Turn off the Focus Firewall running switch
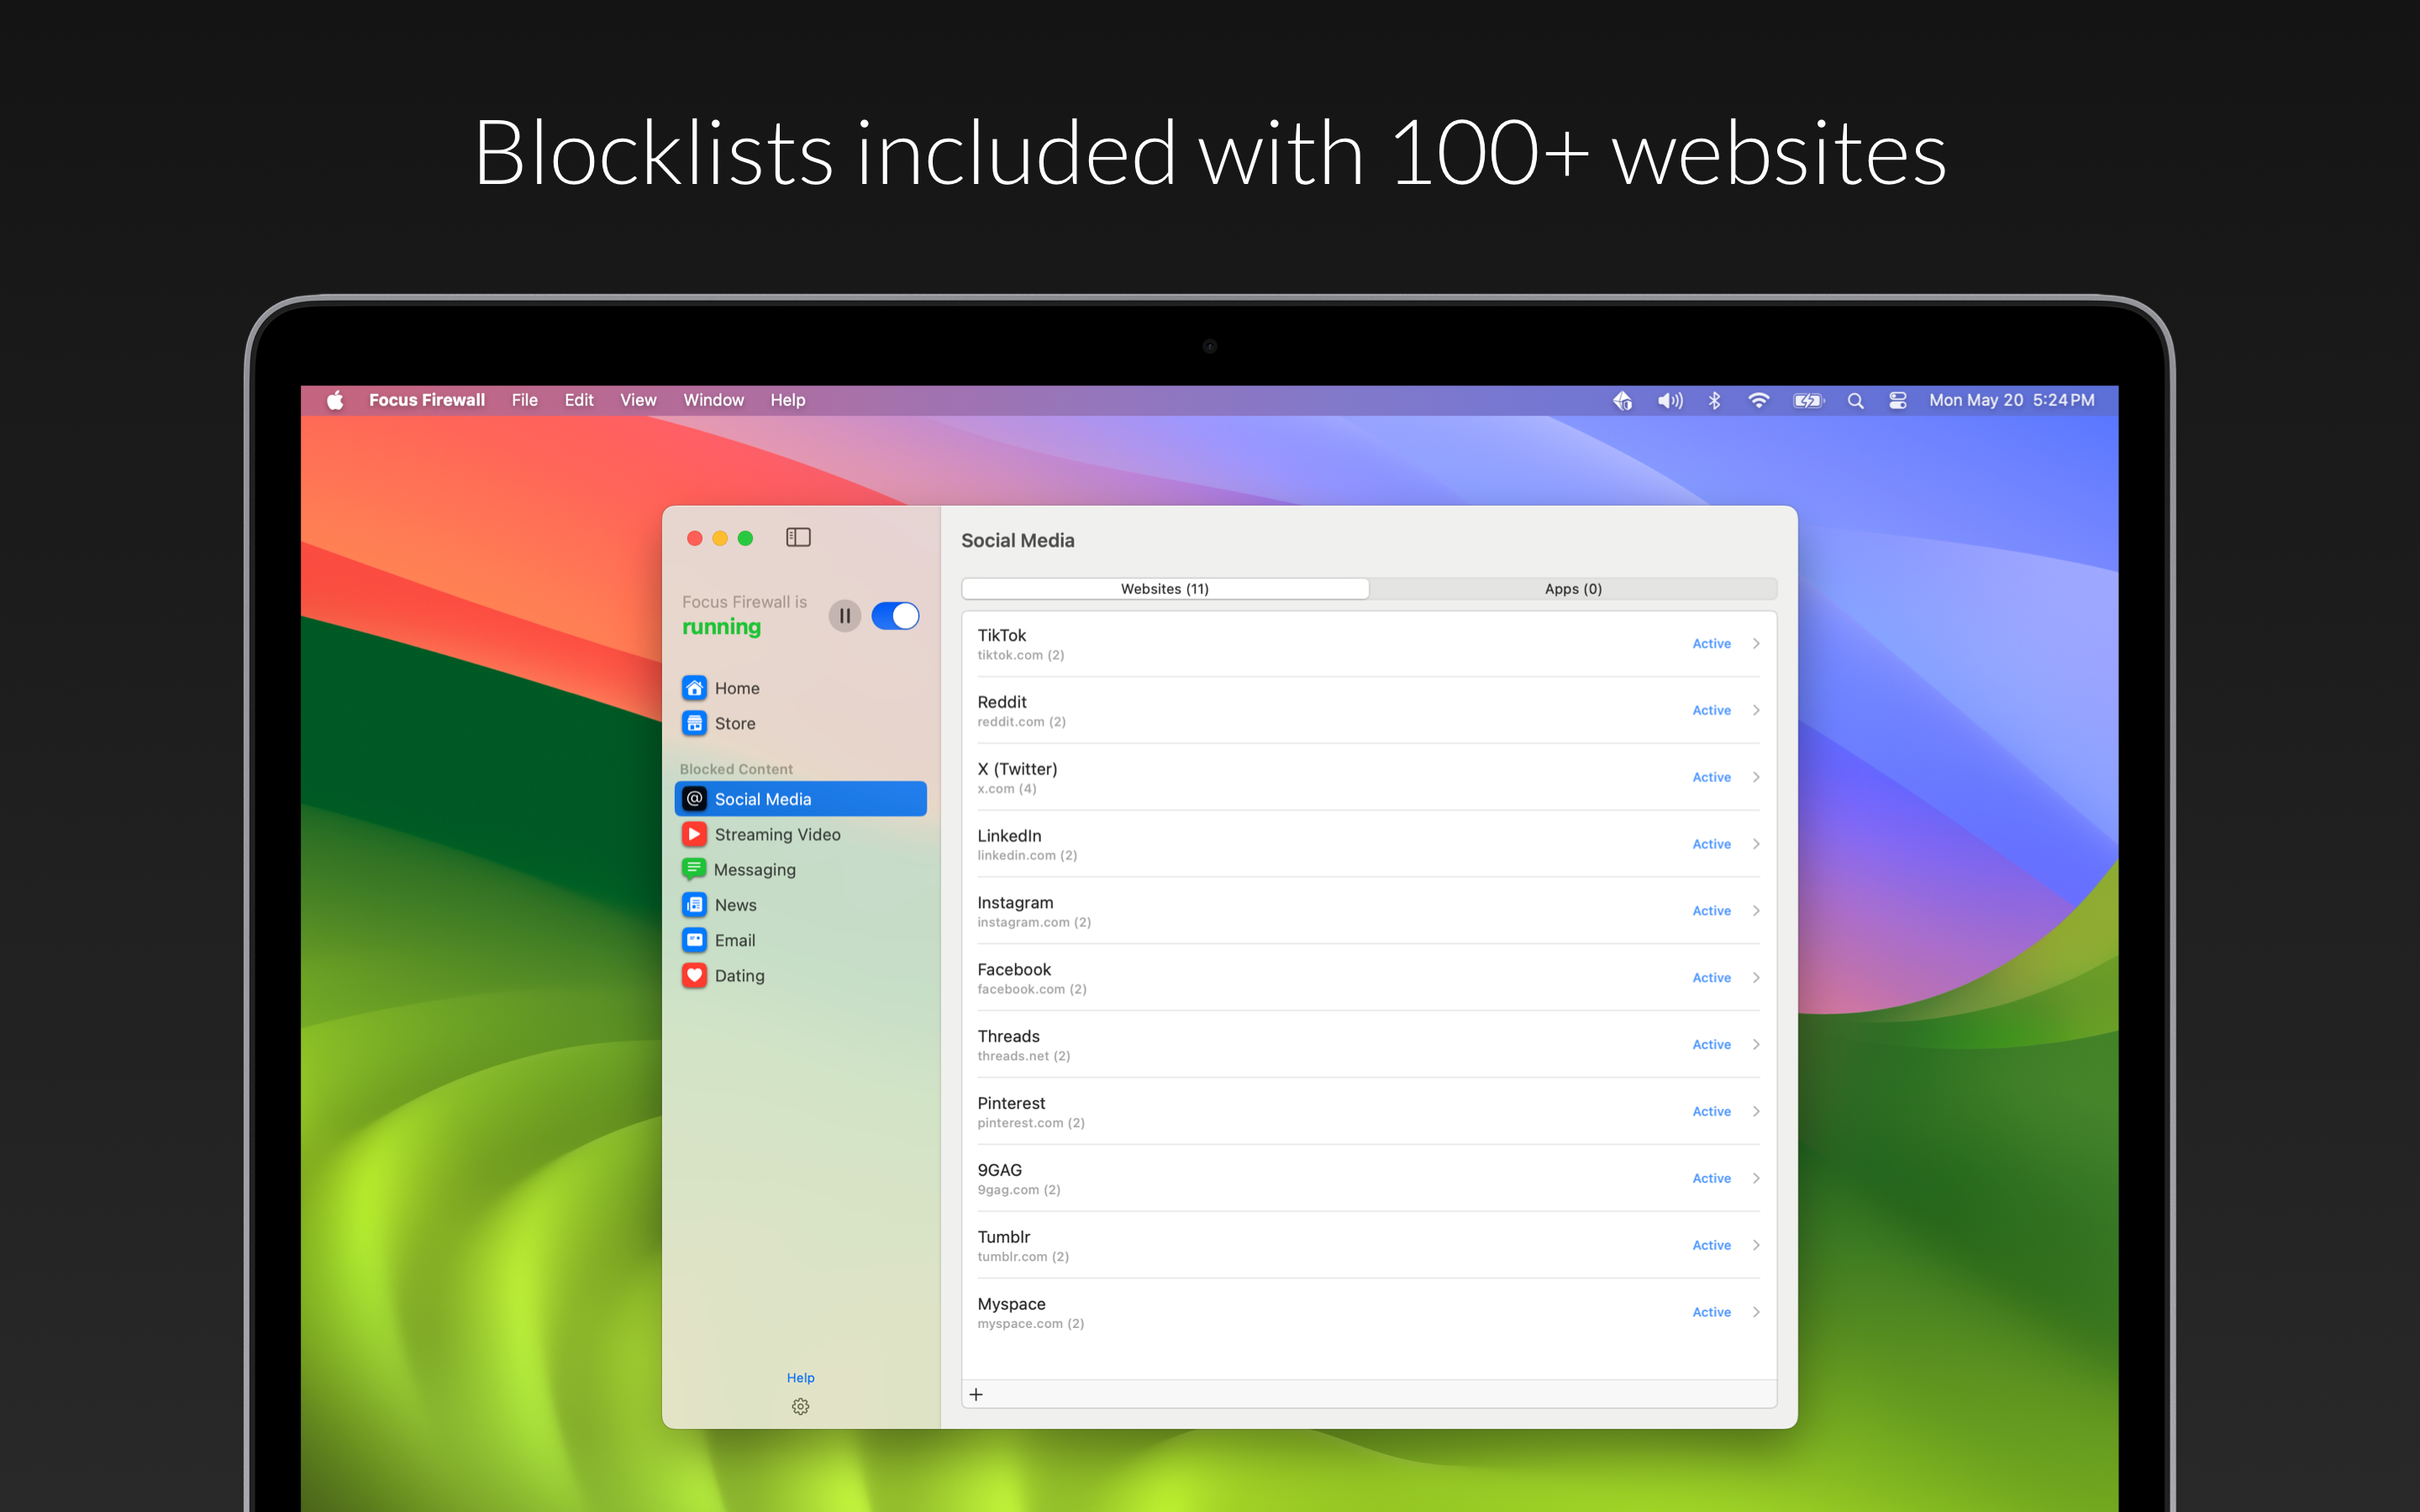 click(895, 616)
